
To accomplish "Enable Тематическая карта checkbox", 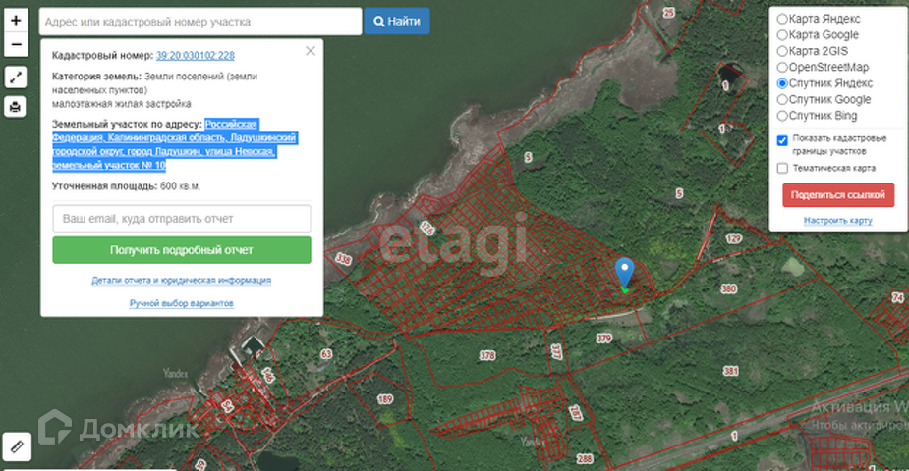I will click(x=782, y=169).
